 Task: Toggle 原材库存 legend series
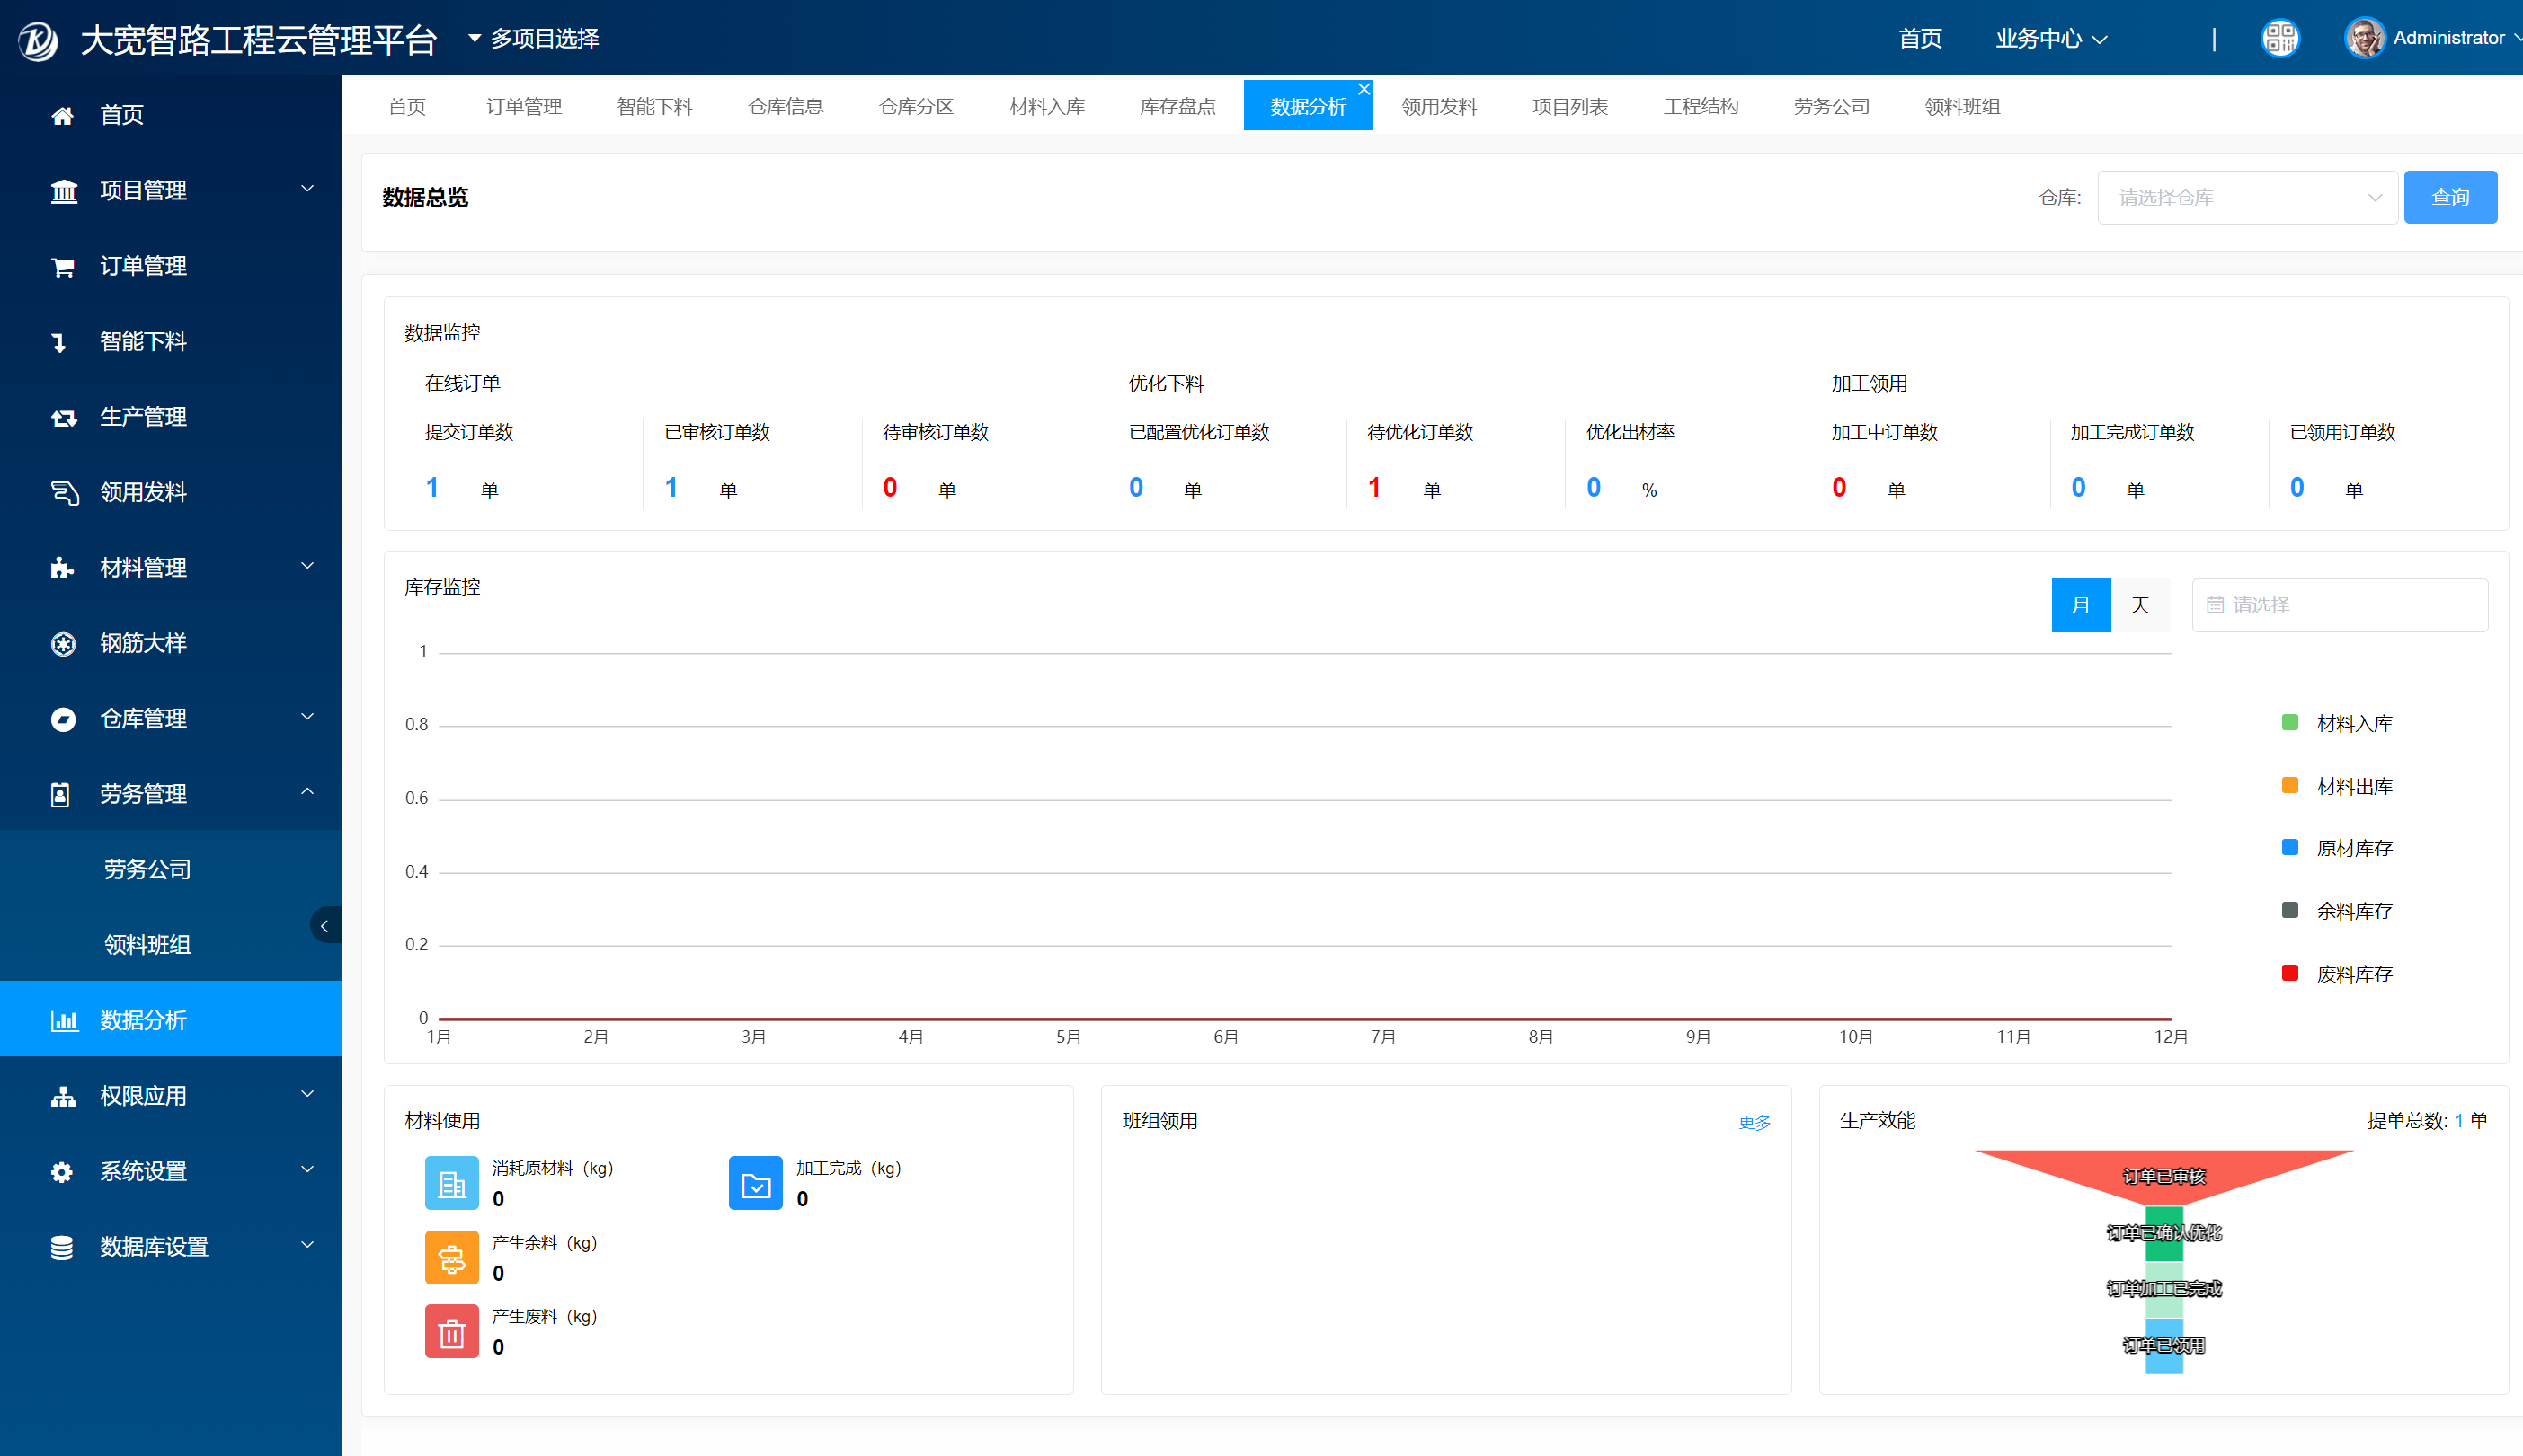click(x=2337, y=848)
